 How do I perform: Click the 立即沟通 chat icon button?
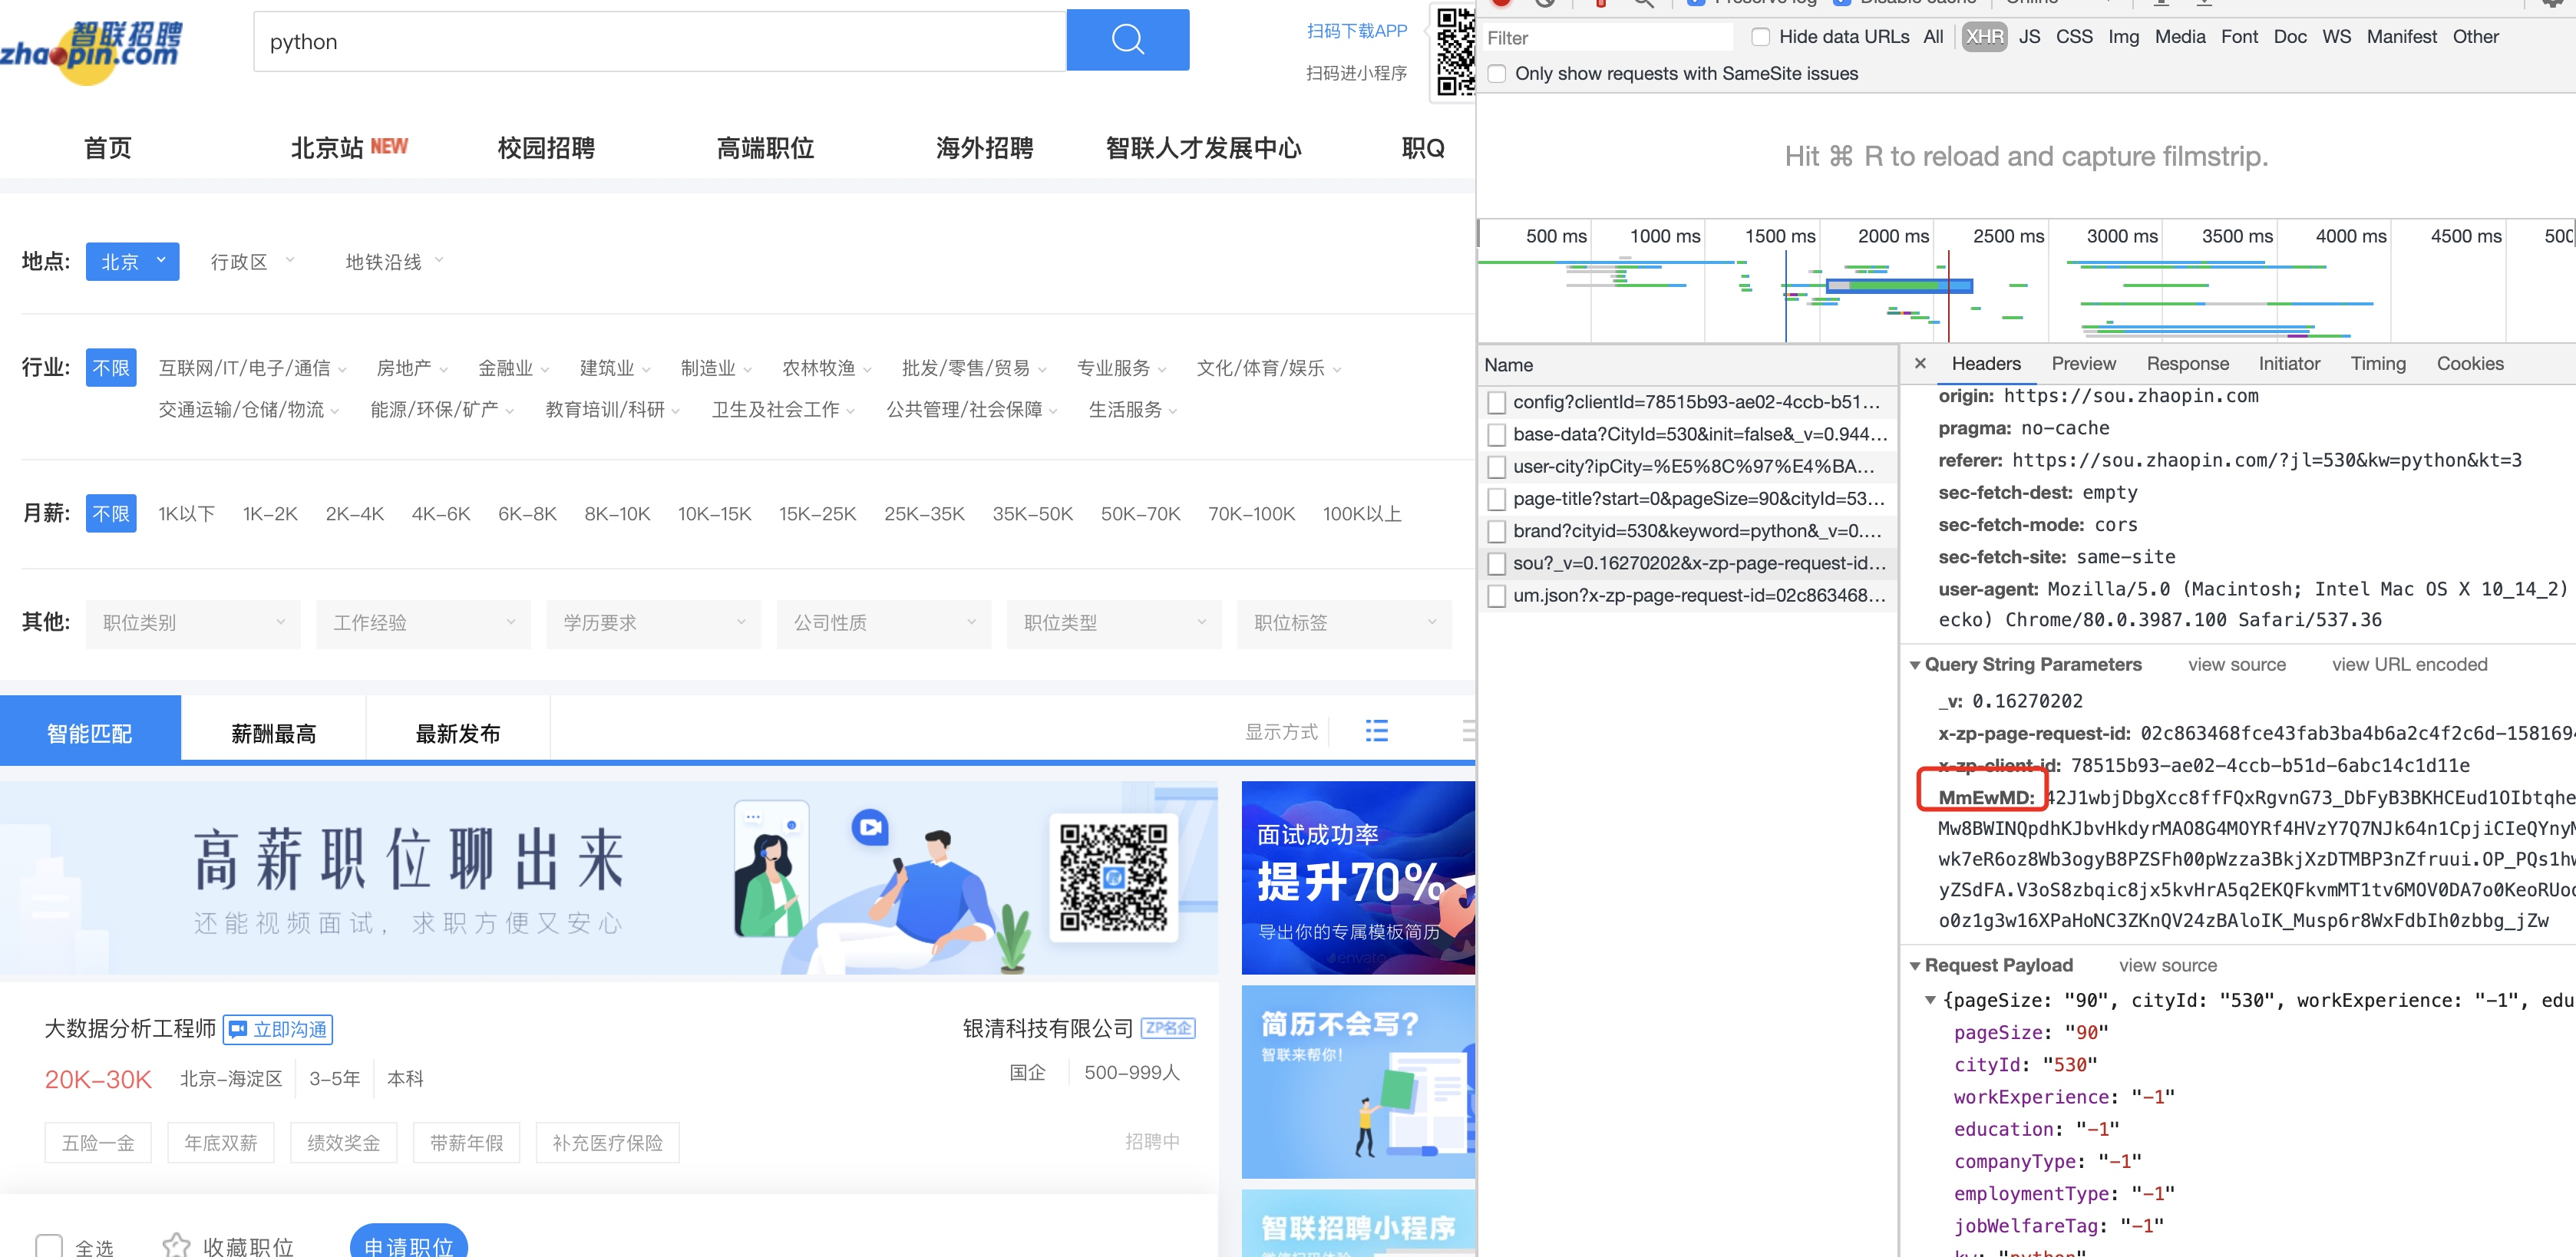point(278,1029)
